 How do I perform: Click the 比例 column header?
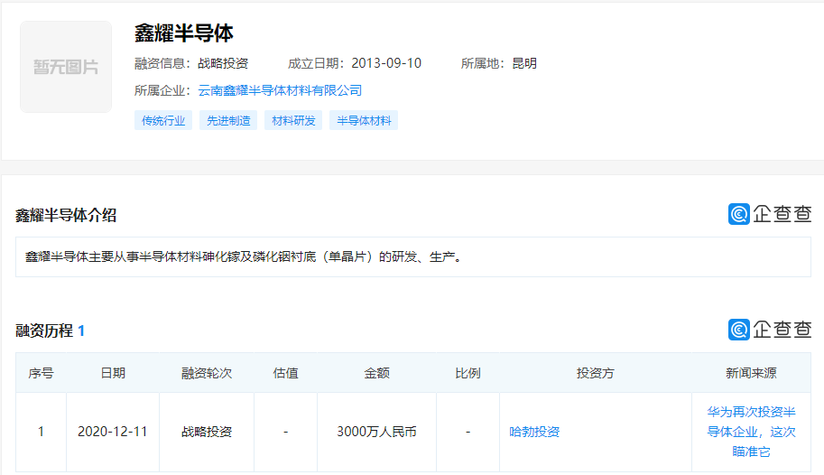click(468, 373)
